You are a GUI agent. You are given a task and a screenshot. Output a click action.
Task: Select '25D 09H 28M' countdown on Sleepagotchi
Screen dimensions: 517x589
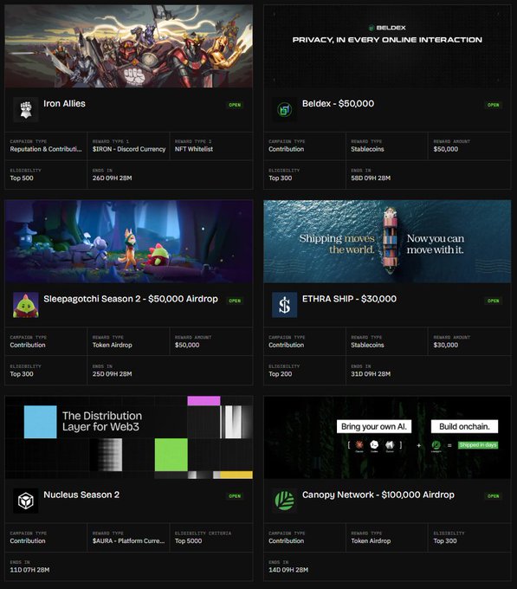[x=112, y=374]
